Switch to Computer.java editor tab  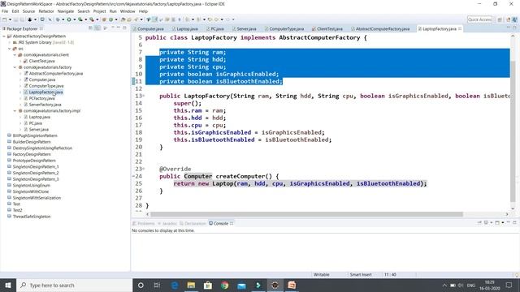tap(148, 29)
